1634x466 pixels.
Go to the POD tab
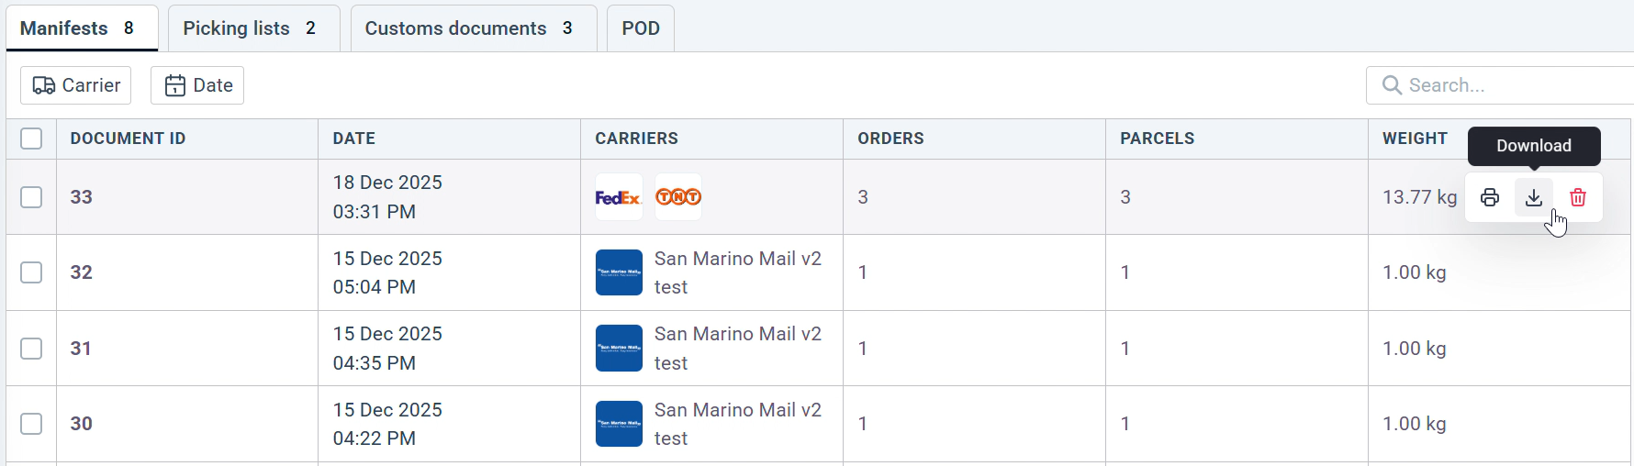coord(641,28)
